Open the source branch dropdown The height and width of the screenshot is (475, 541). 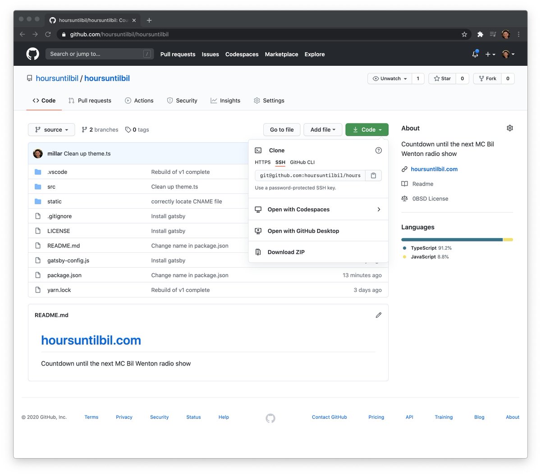tap(51, 129)
